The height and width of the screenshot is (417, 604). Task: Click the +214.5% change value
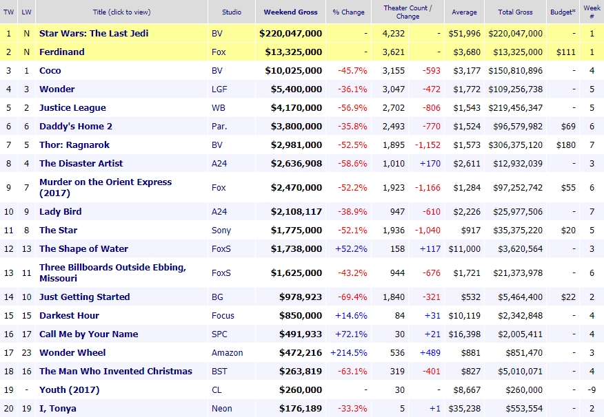click(349, 353)
